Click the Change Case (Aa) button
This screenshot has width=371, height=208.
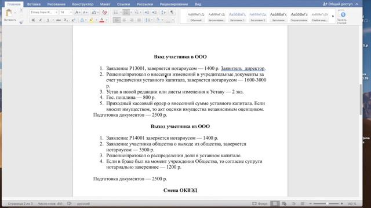(x=94, y=12)
